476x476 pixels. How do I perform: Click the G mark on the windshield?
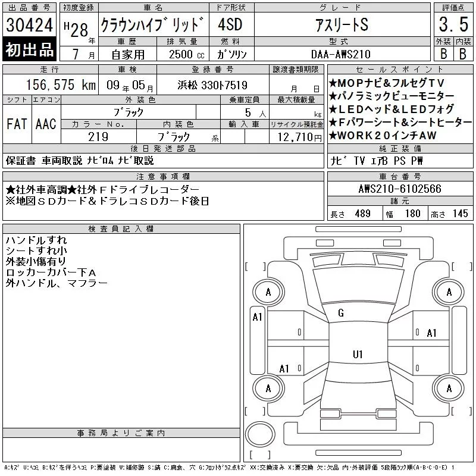[341, 313]
